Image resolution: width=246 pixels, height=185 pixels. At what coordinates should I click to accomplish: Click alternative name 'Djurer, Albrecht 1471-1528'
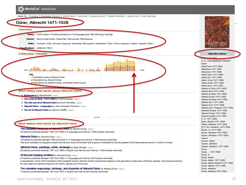point(214,133)
